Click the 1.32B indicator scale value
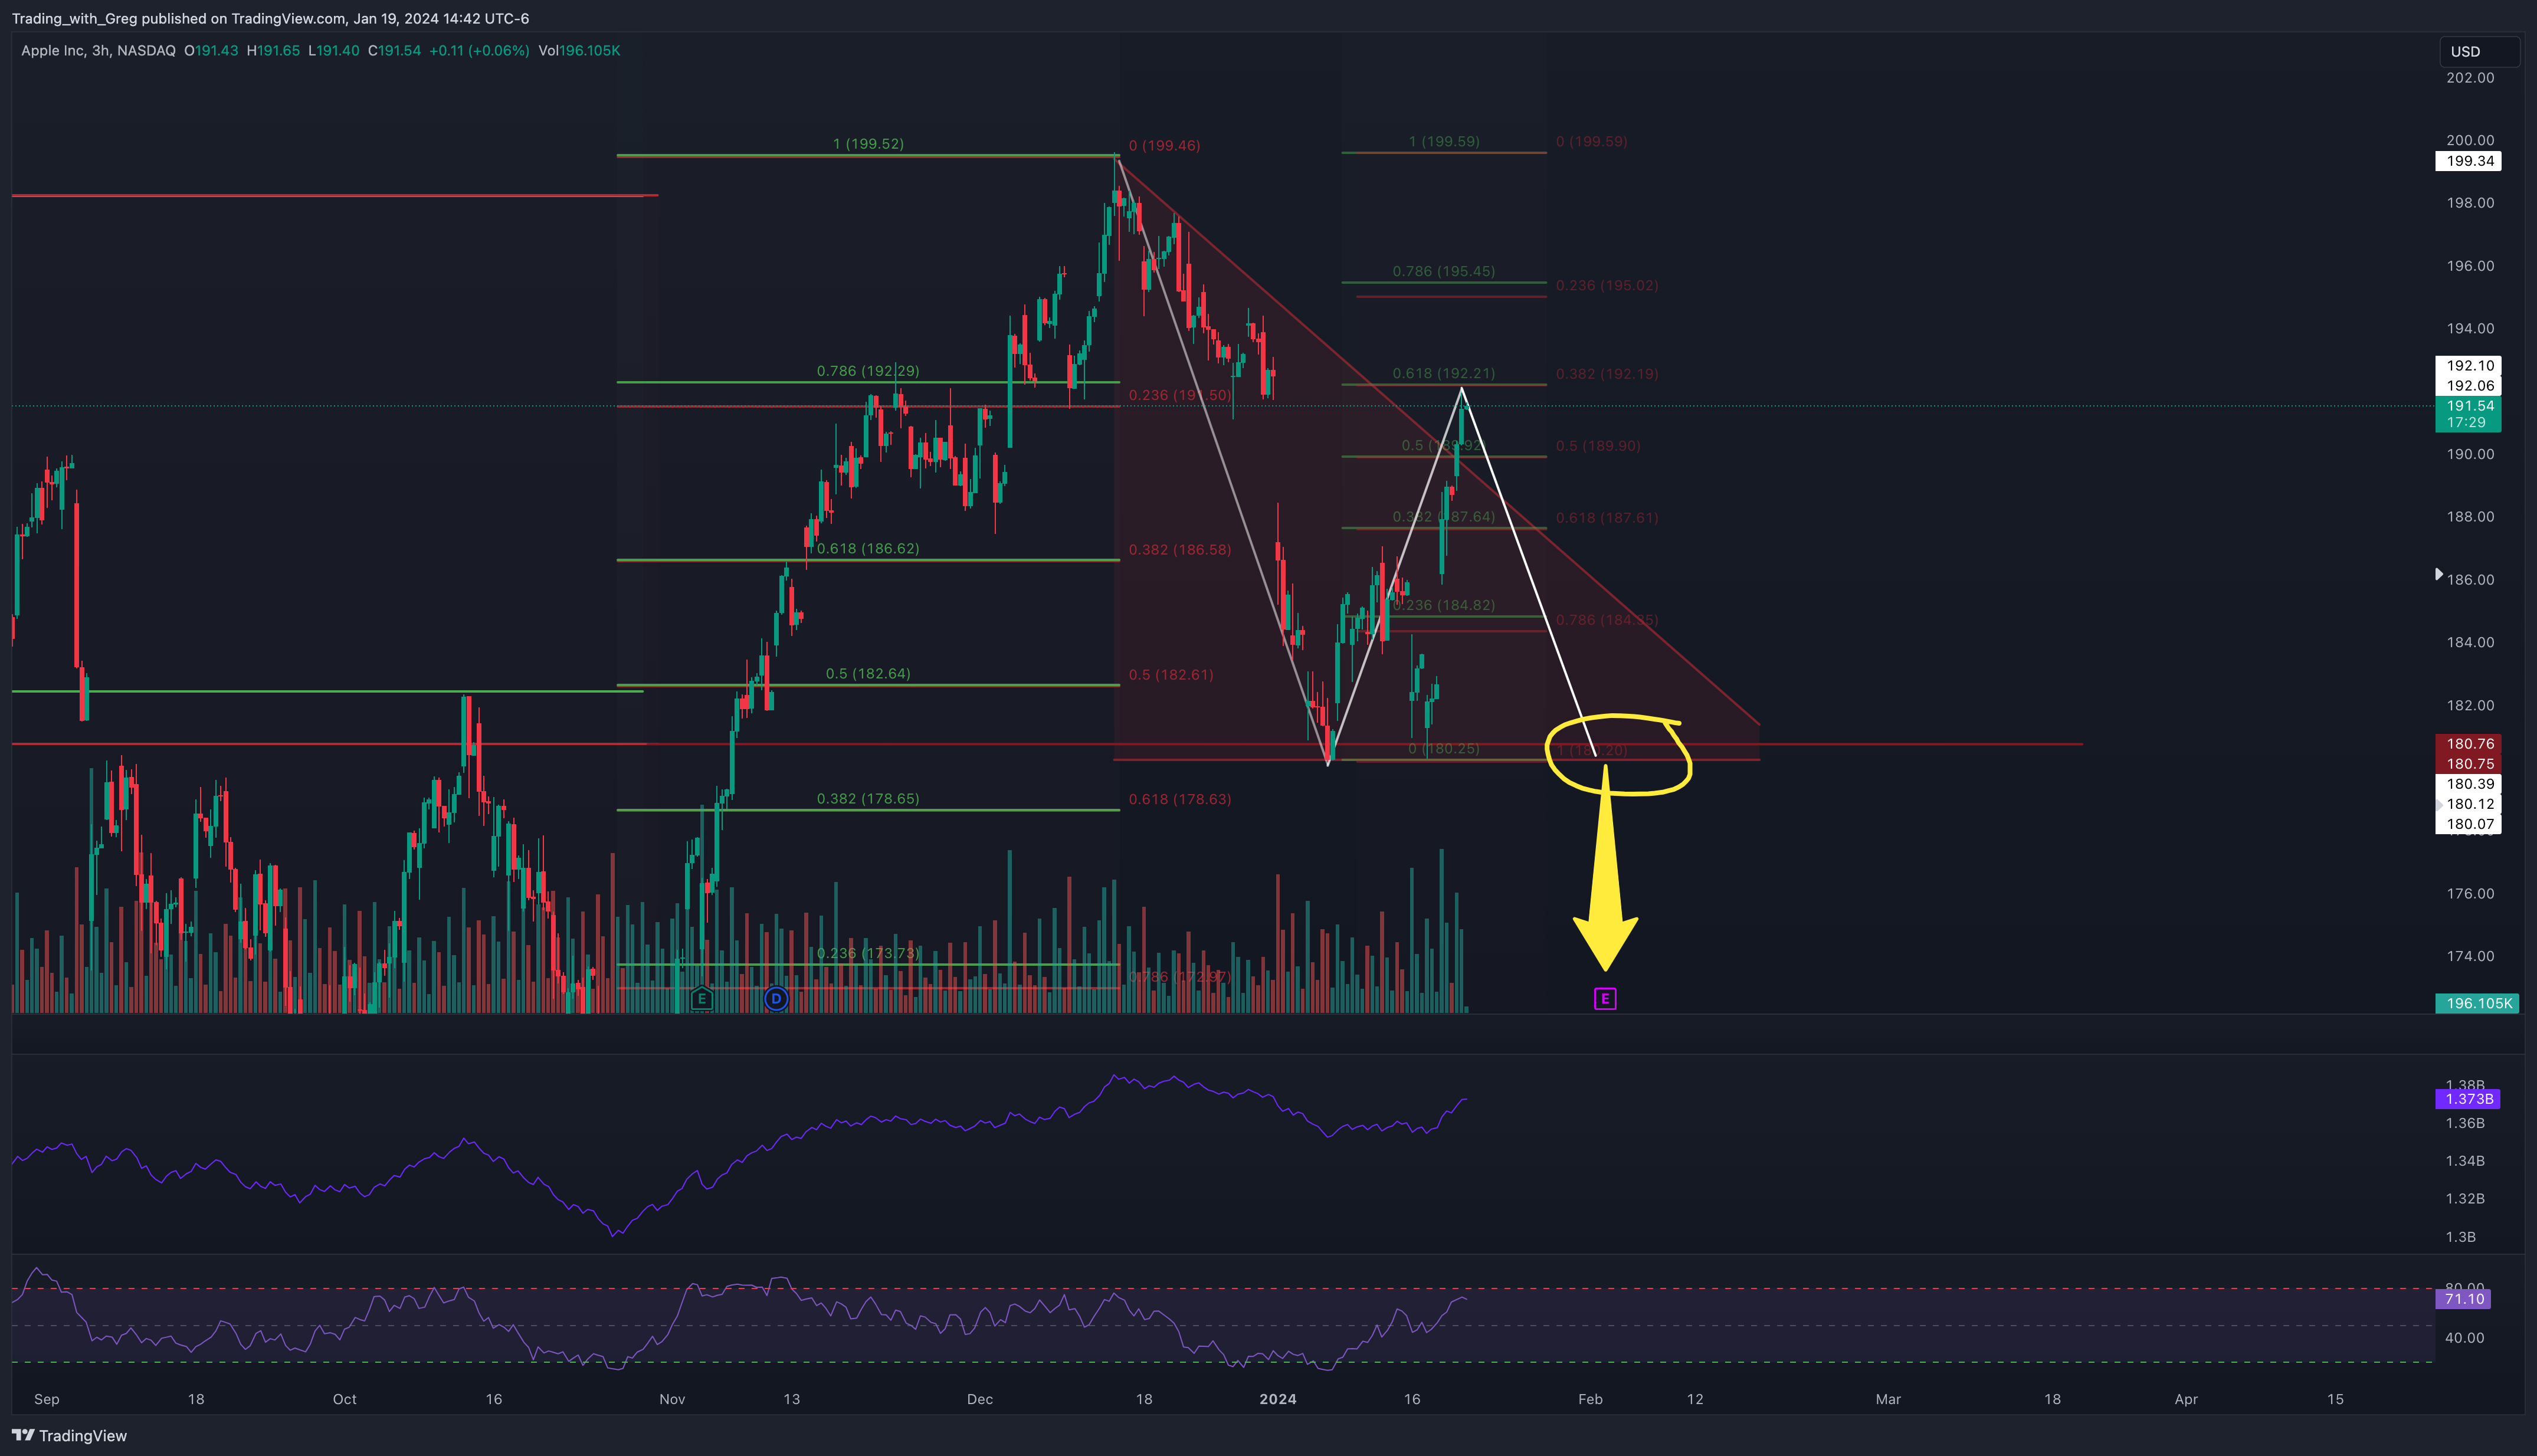This screenshot has width=2537, height=1456. 2465,1198
